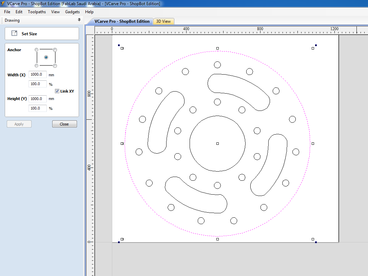
Task: Select the VCarve Pro - ShopBot Edition tab
Action: click(x=122, y=21)
